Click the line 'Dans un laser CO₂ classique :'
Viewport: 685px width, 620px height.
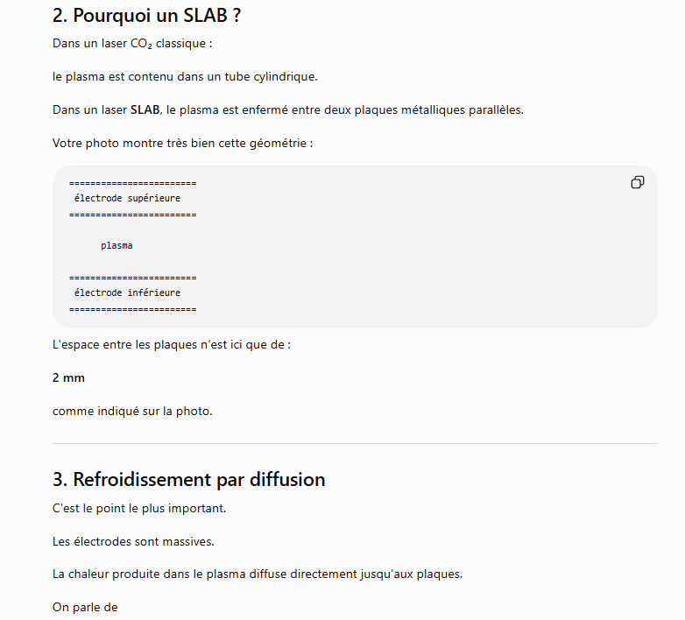click(132, 44)
